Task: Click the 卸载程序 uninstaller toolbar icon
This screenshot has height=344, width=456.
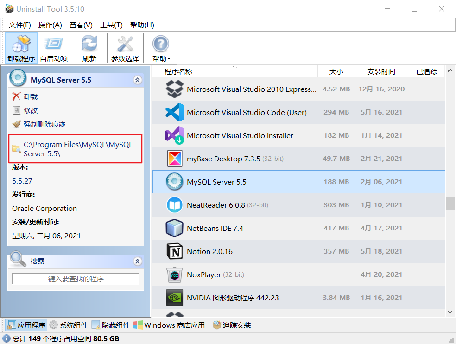Action: click(21, 48)
